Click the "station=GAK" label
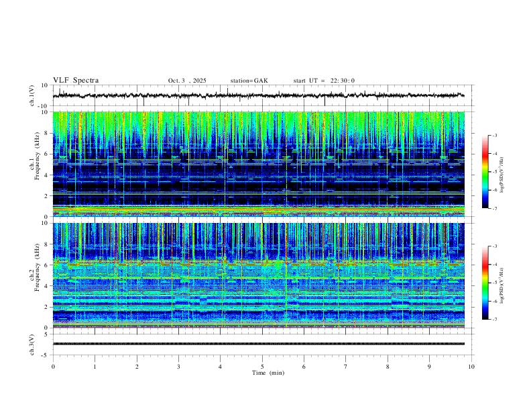 (x=249, y=81)
